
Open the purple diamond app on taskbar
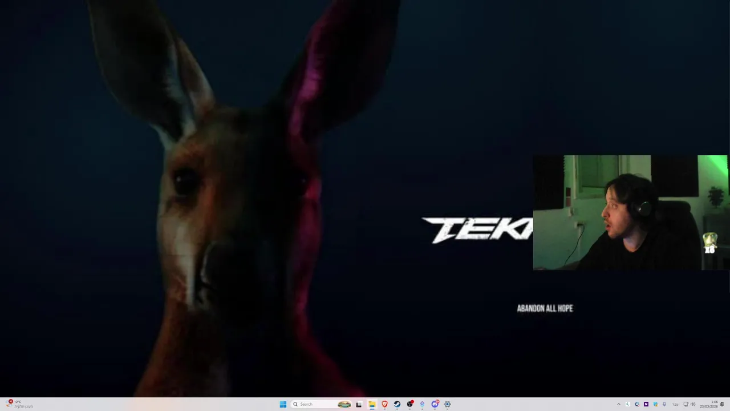tap(422, 404)
